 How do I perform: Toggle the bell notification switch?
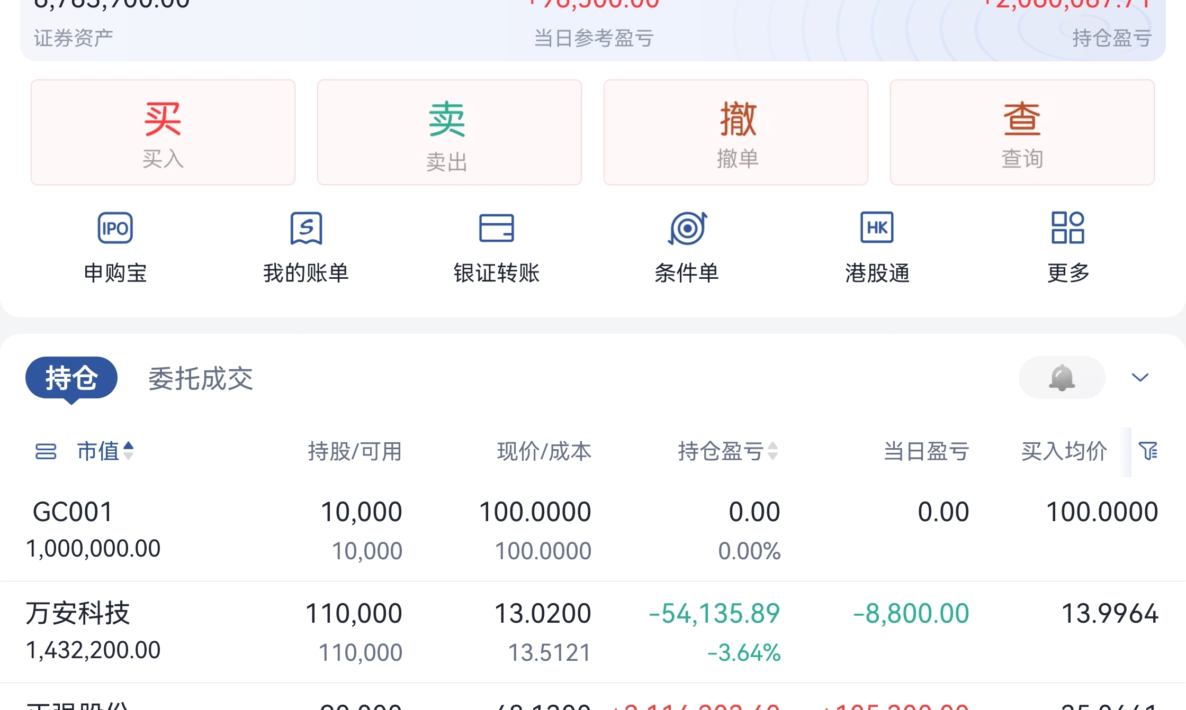[1062, 378]
